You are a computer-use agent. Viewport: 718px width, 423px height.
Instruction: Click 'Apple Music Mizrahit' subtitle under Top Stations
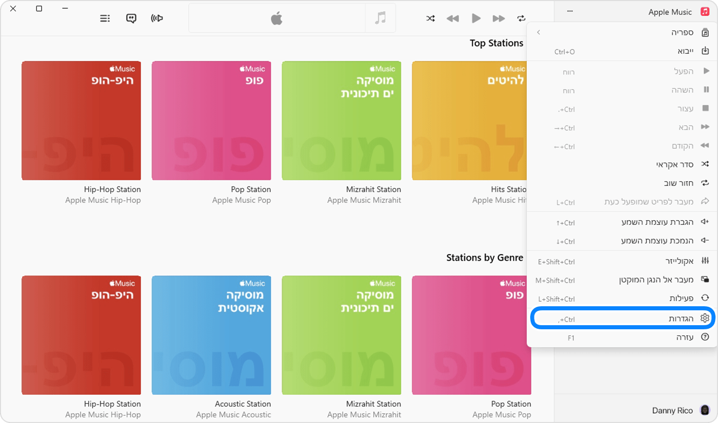(x=364, y=200)
